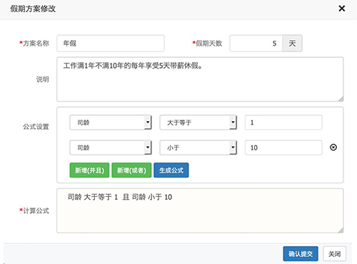
Task: Open the first 司龄 dropdown
Action: pos(111,123)
